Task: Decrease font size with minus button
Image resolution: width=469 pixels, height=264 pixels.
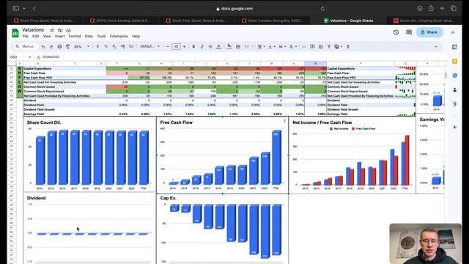Action: (x=168, y=47)
